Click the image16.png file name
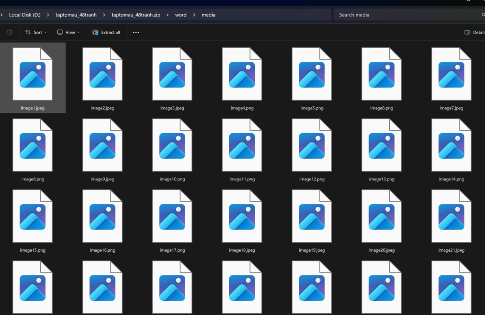Screen dimensions: 485x315 click(102, 250)
